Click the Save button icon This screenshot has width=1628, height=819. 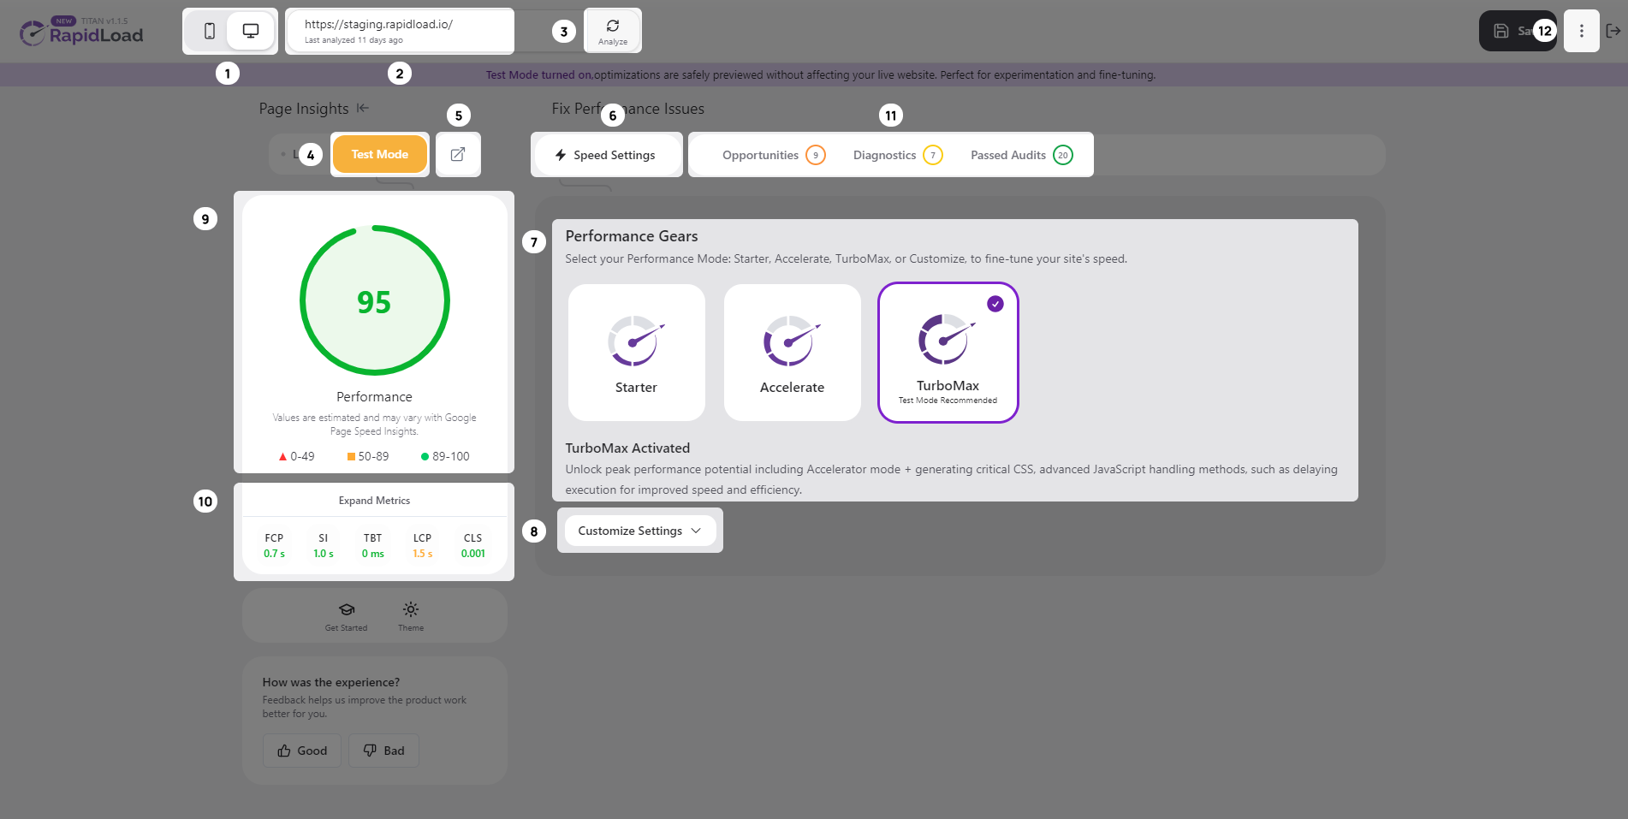click(x=1500, y=31)
